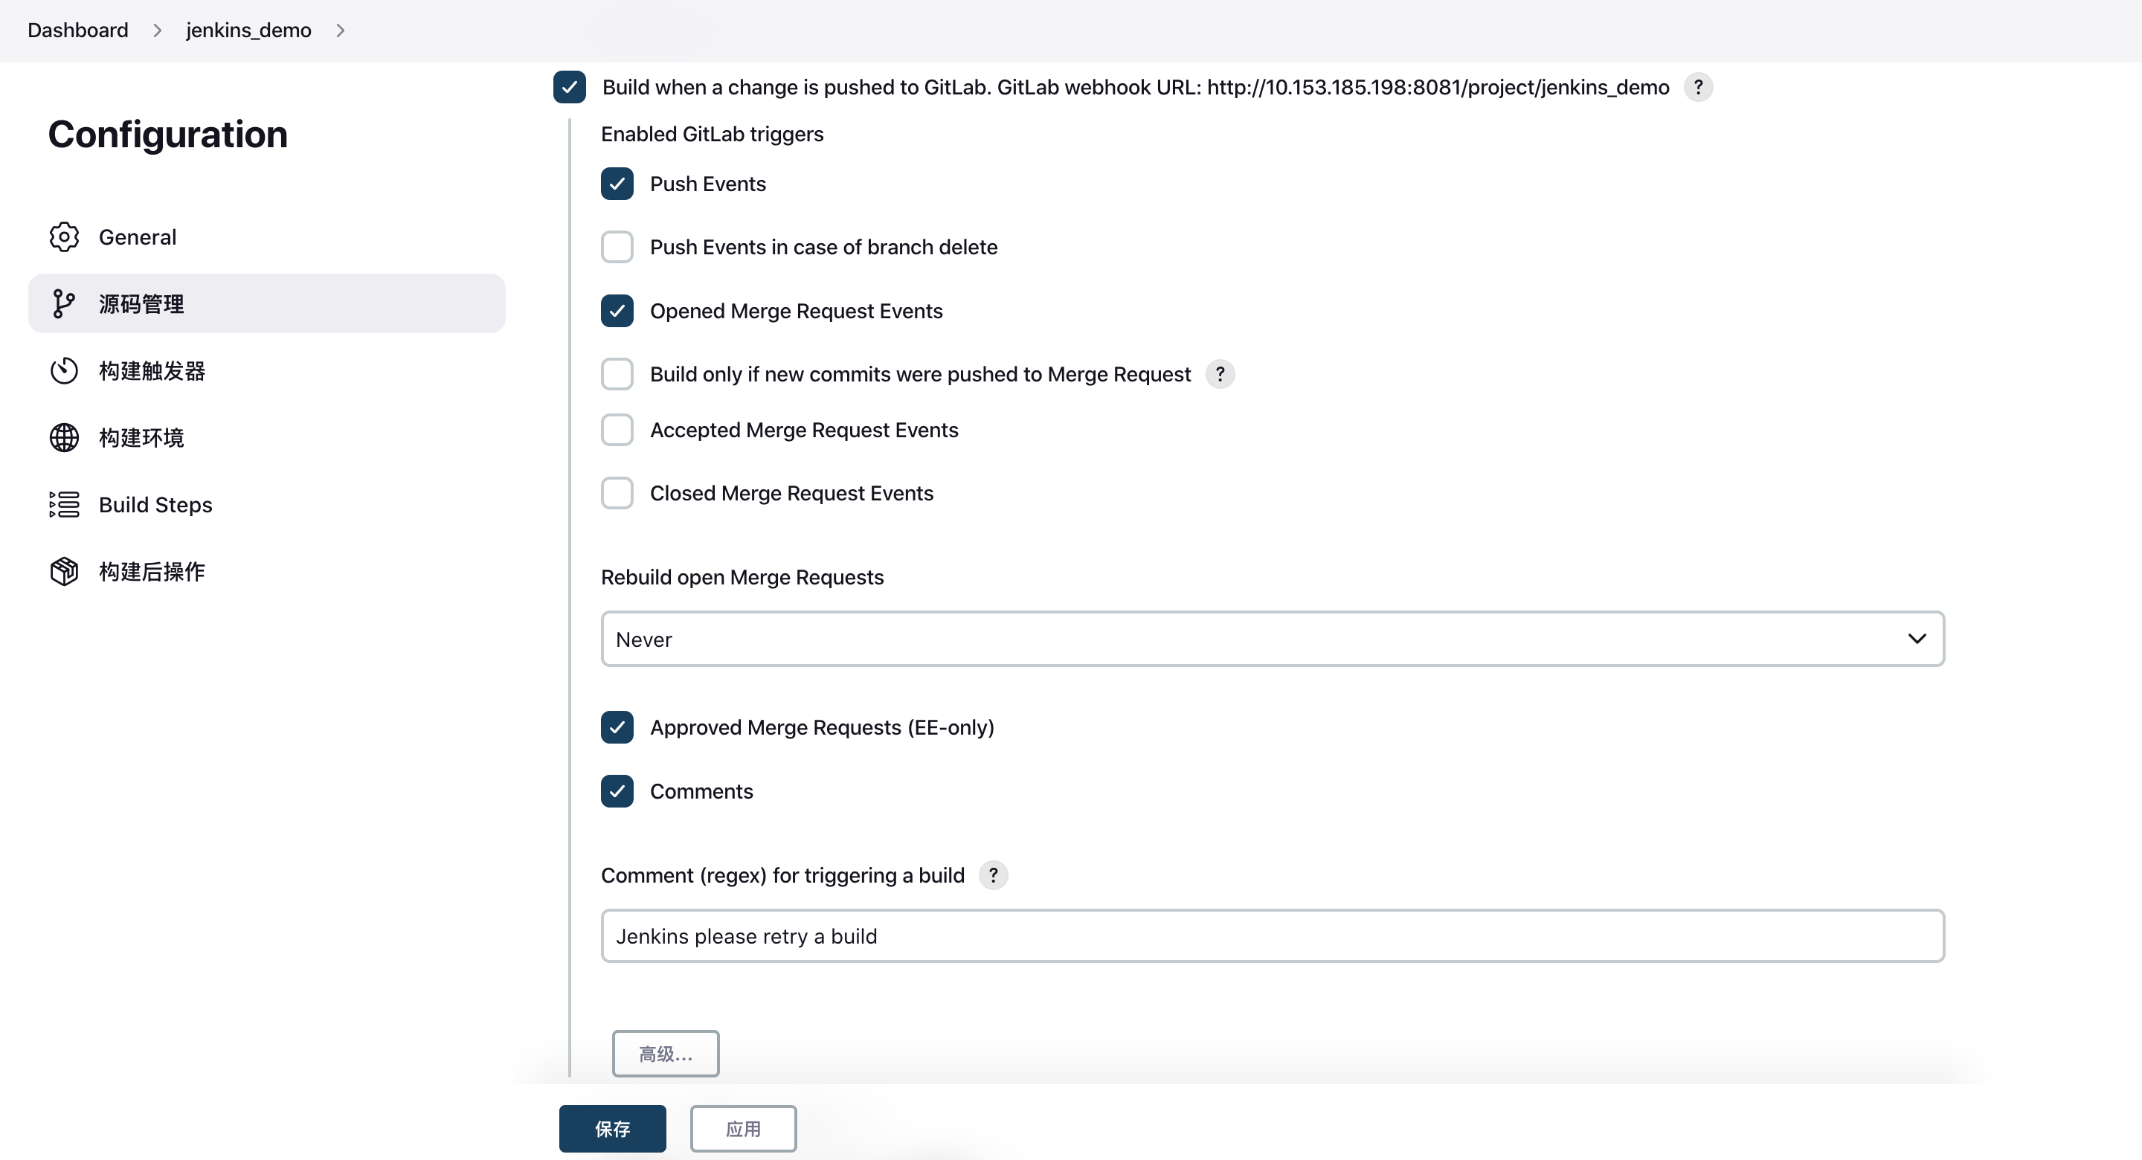Click the 应用 apply button
The image size is (2142, 1160).
pos(742,1129)
